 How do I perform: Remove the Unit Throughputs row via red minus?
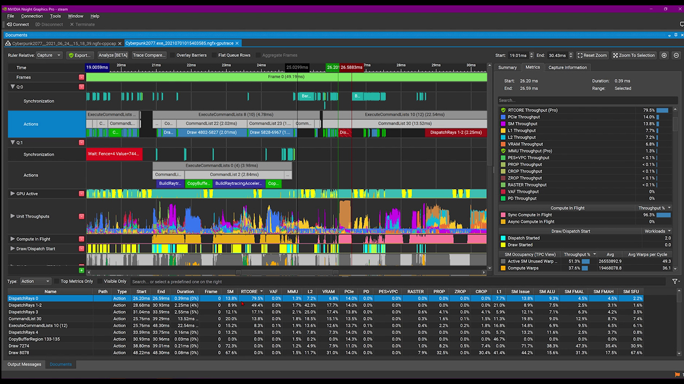[81, 216]
